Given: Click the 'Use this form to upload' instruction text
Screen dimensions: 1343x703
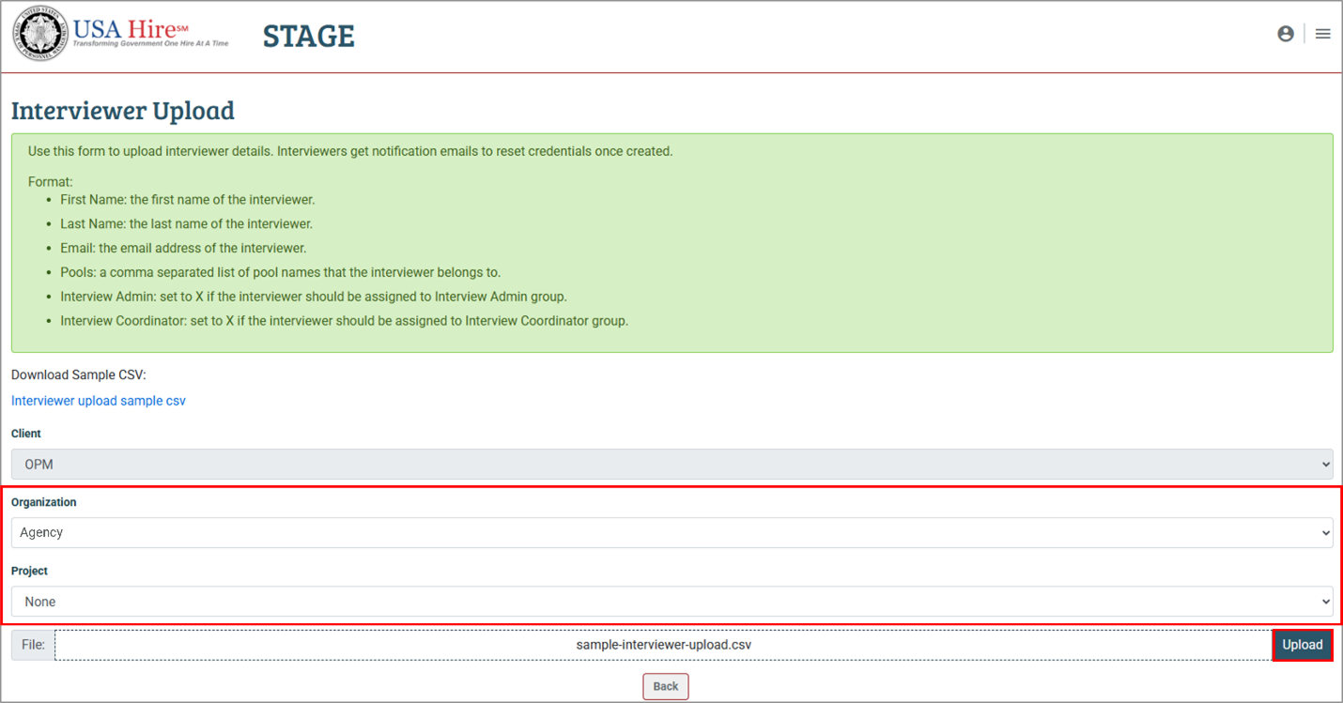Looking at the screenshot, I should click(x=350, y=151).
